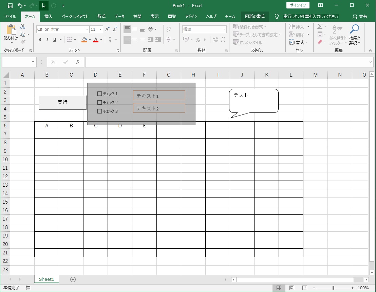Click the Comma Style icon
This screenshot has width=376, height=292.
coord(205,40)
